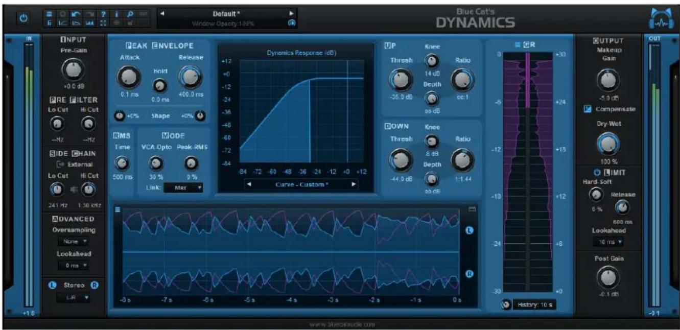Adjust the Peak Envelope Release knob
Viewport: 680px width, 330px height.
click(x=190, y=77)
